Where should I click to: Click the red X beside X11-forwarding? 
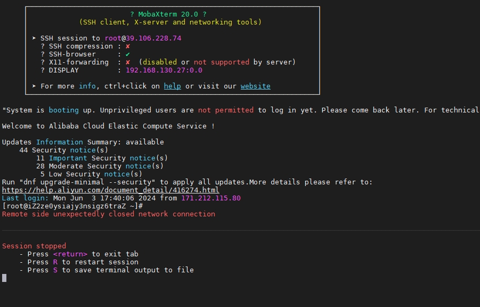128,62
